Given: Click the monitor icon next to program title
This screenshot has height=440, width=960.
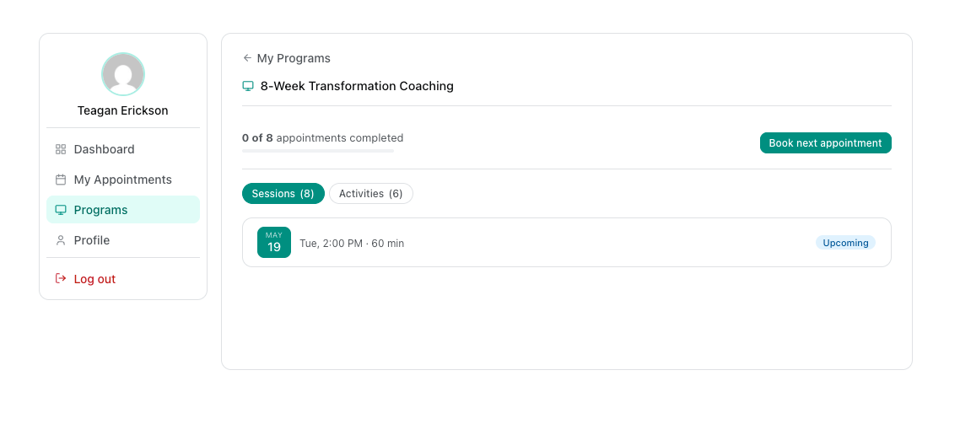Looking at the screenshot, I should [x=248, y=86].
